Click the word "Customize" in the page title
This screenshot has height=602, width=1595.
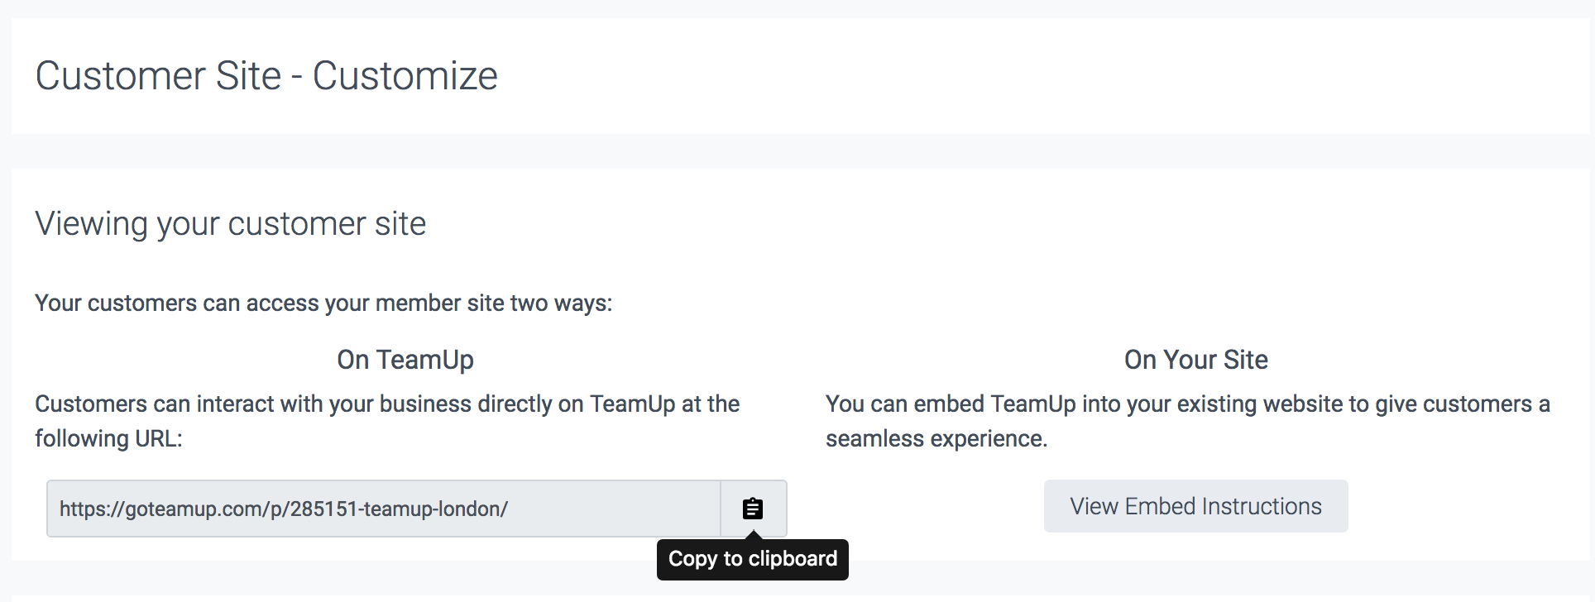(x=405, y=76)
